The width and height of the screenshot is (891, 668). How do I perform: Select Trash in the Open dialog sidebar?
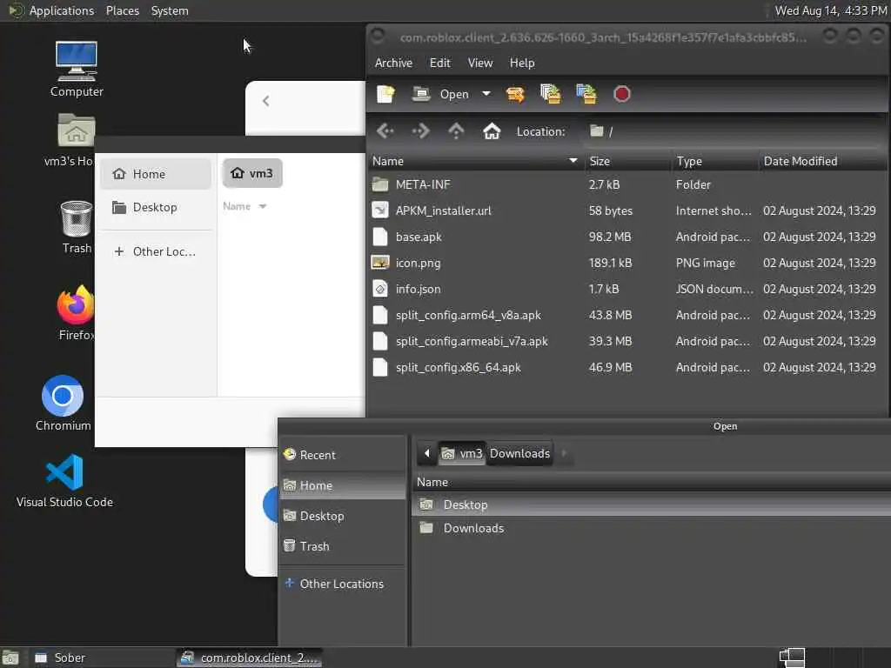pyautogui.click(x=343, y=546)
